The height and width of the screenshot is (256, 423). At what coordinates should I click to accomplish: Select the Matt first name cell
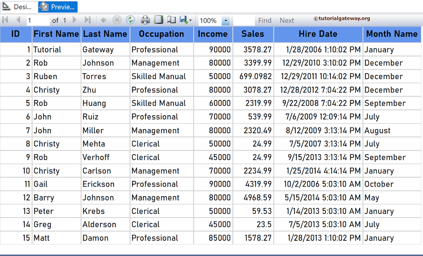click(56, 238)
